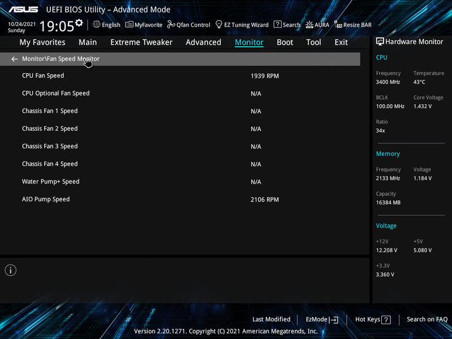Screen dimensions: 452x339
Task: Switch to the Main tab
Action: click(x=88, y=42)
